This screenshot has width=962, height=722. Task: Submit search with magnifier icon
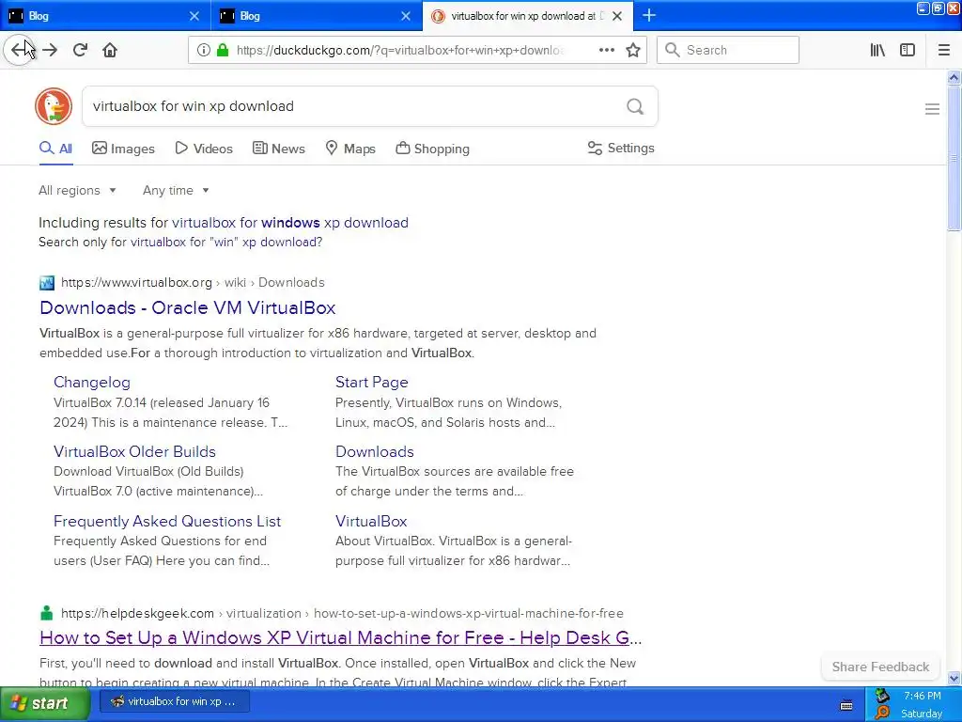tap(635, 106)
